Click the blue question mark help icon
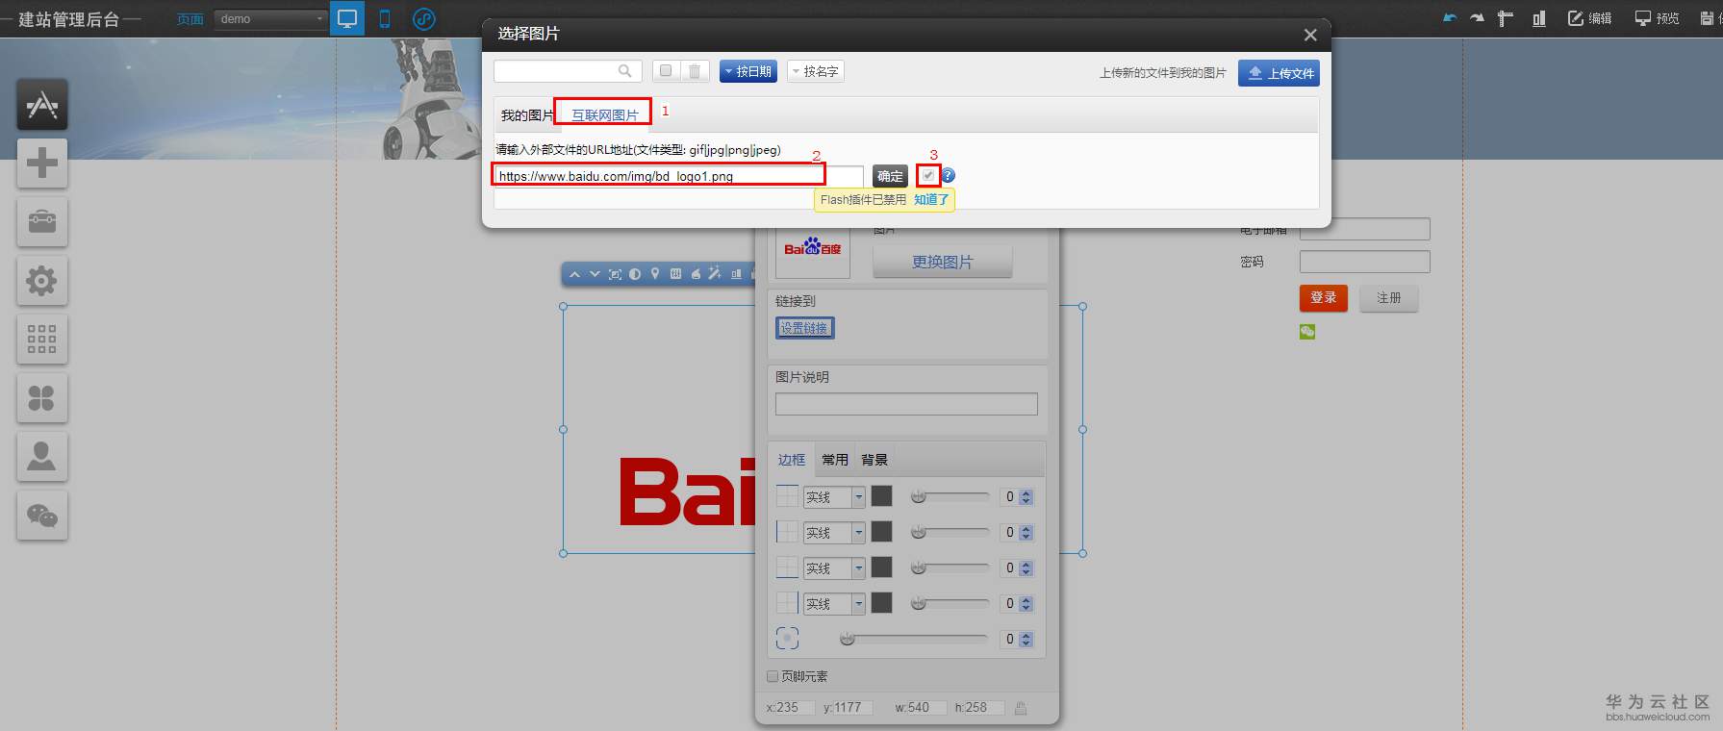Image resolution: width=1723 pixels, height=731 pixels. [949, 175]
